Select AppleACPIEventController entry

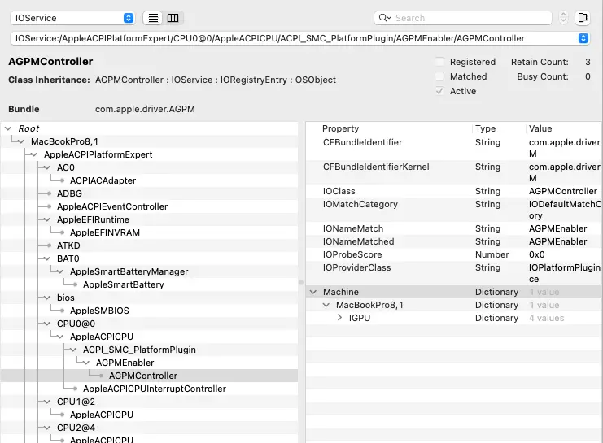pos(112,206)
